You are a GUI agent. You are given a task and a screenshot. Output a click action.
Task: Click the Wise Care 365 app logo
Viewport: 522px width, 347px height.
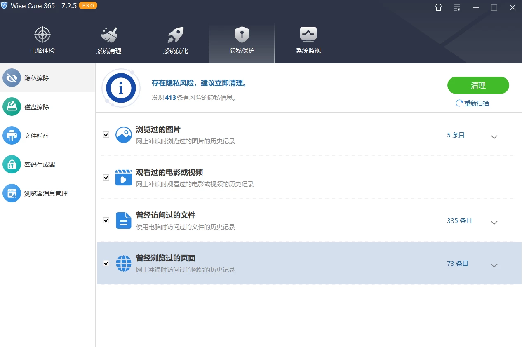(x=5, y=6)
